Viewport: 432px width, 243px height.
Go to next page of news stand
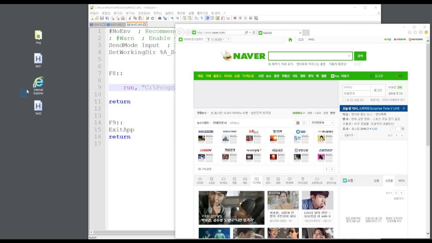[332, 169]
